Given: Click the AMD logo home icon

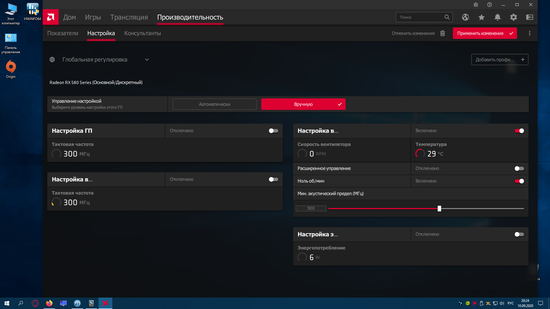Looking at the screenshot, I should click(51, 17).
